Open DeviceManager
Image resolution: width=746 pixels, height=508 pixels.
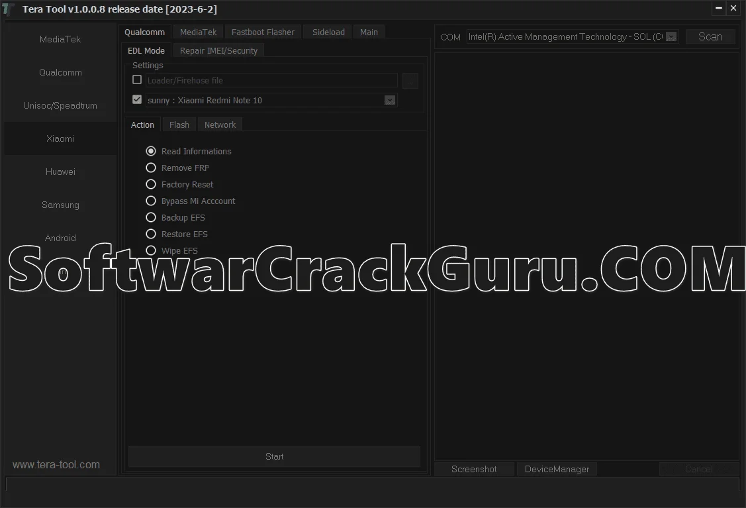(557, 469)
